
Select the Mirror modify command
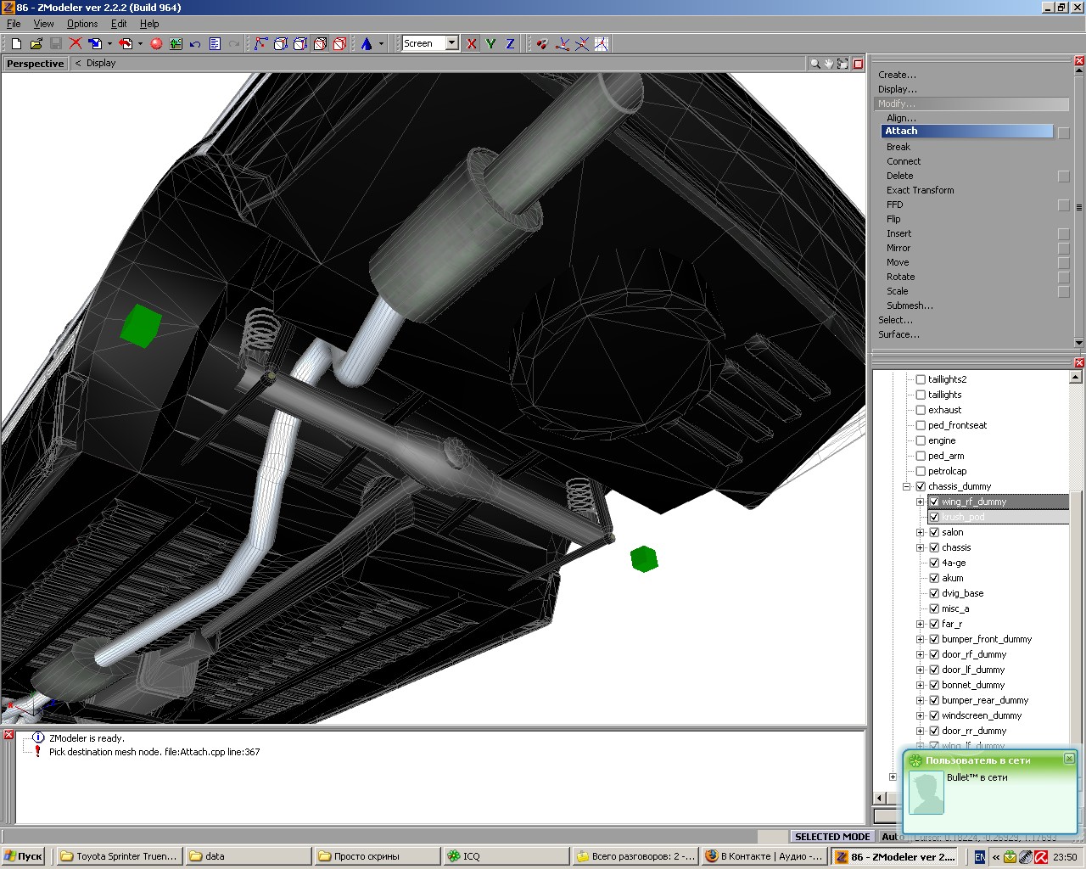click(898, 248)
